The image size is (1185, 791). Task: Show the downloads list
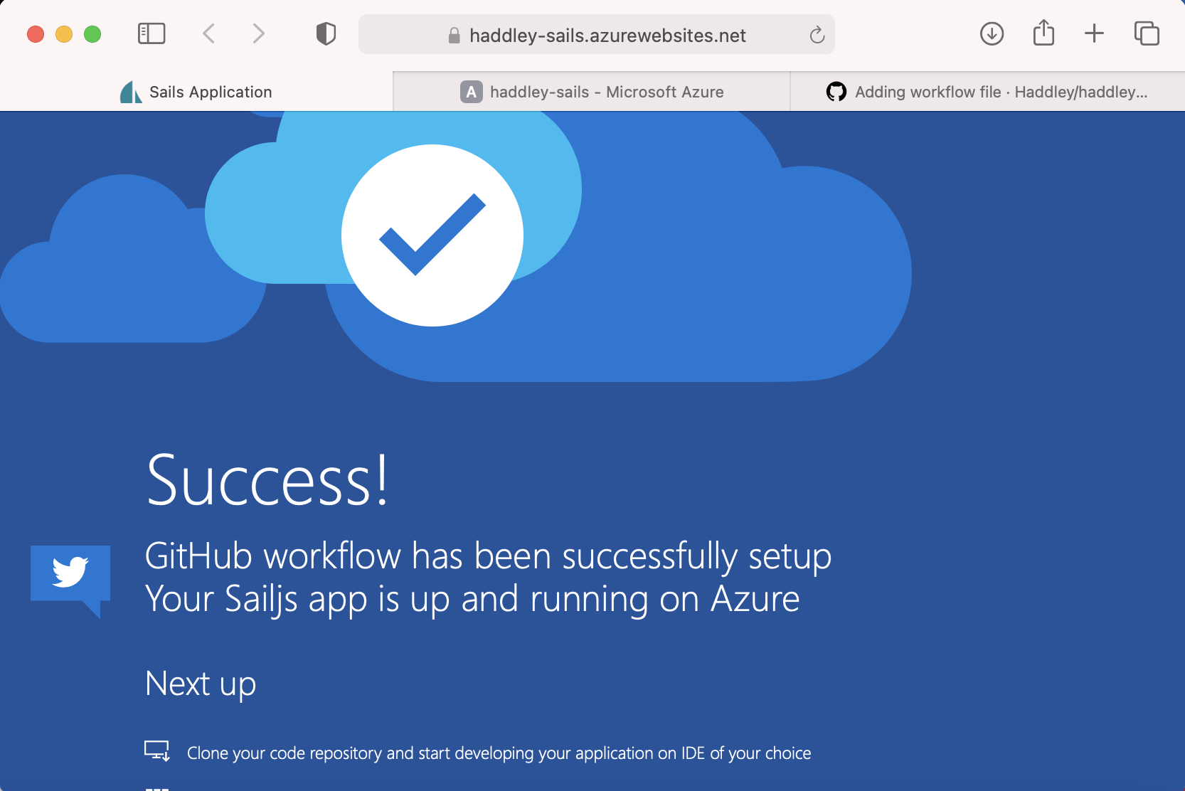[x=992, y=33]
